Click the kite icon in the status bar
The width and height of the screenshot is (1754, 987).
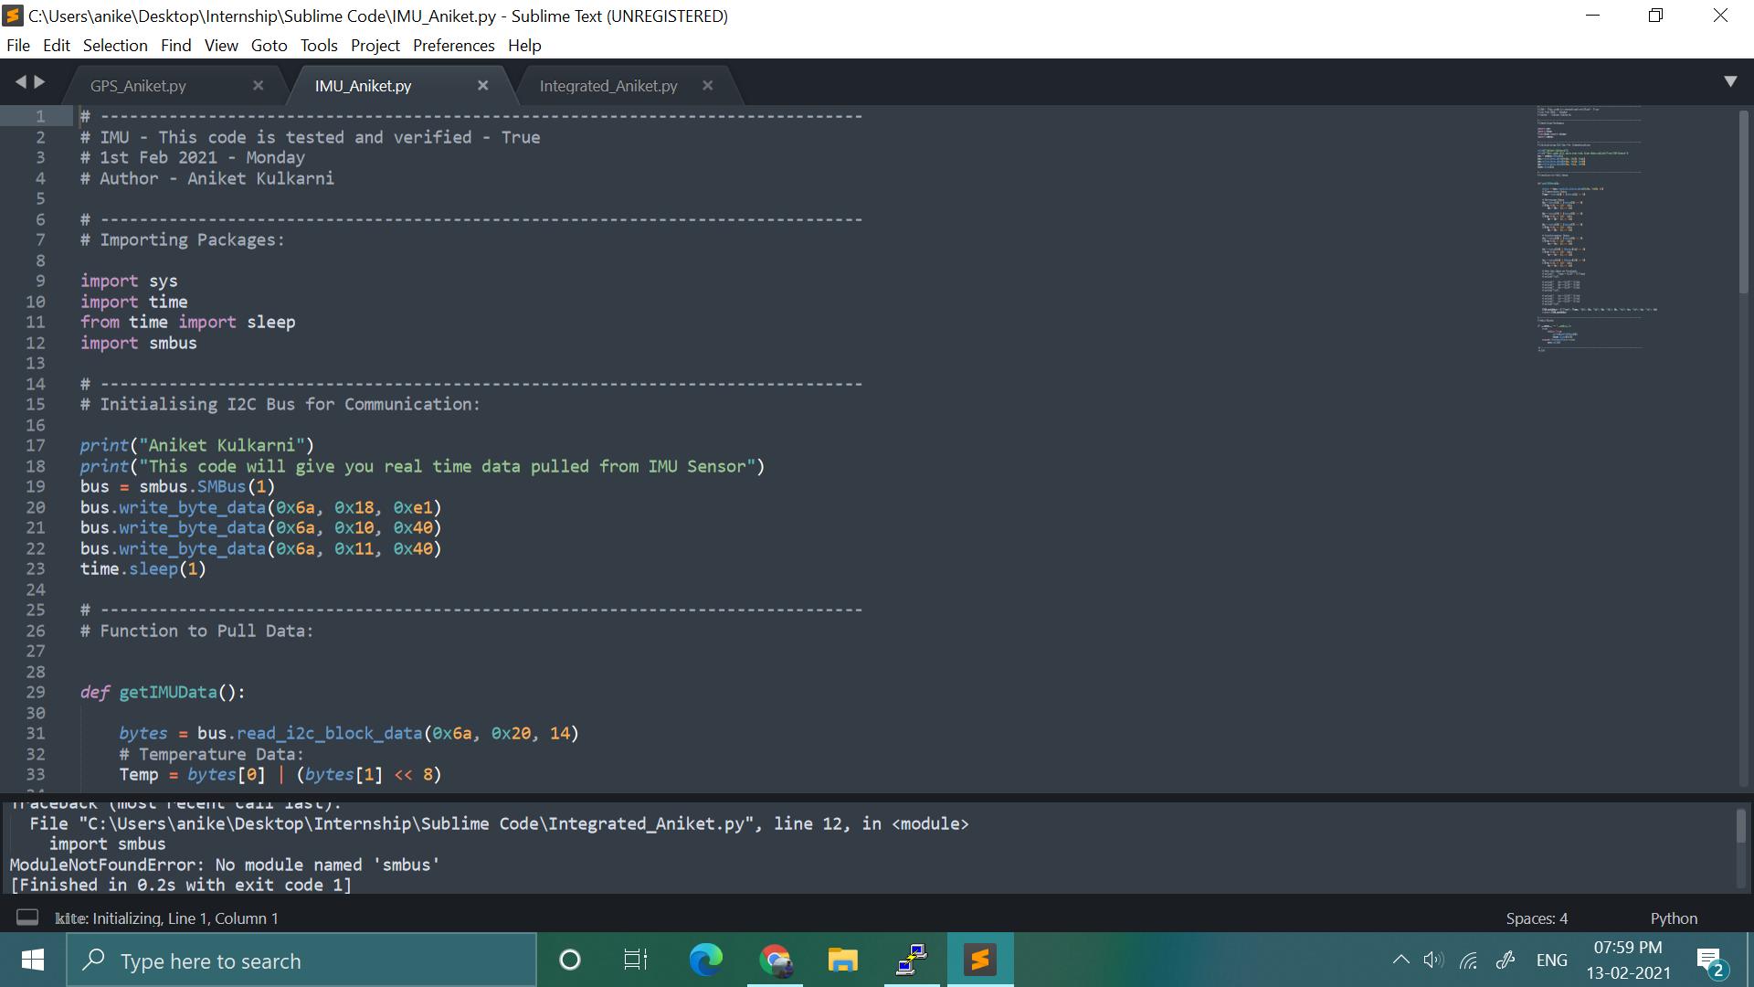click(x=26, y=918)
